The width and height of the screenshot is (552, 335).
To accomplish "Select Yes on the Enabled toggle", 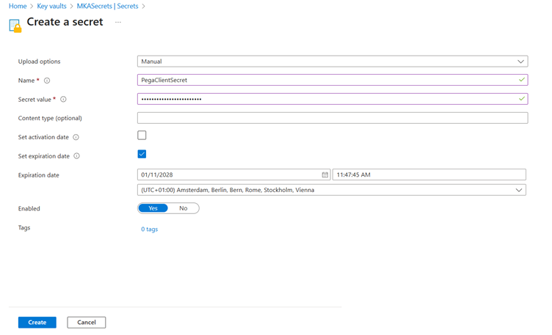I will point(153,208).
